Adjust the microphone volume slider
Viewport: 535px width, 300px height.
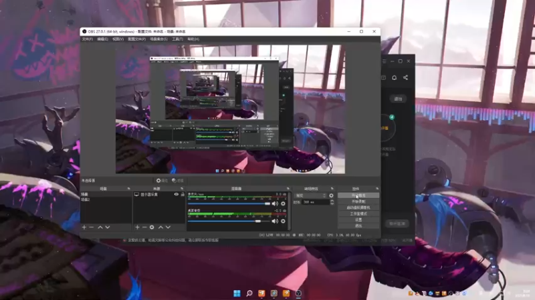(229, 203)
